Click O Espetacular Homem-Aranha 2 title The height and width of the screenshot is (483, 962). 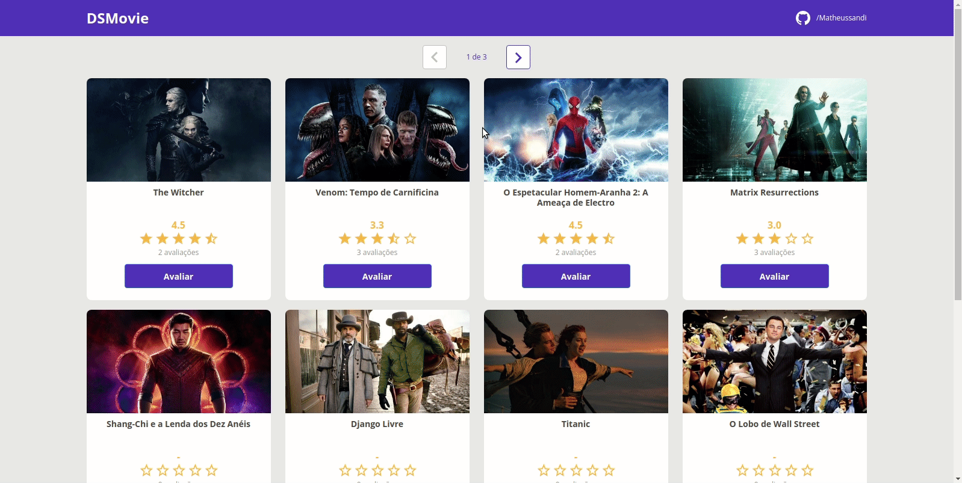point(576,197)
